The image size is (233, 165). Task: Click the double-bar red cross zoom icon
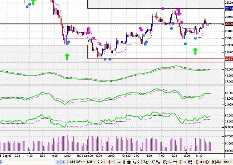coord(180,162)
